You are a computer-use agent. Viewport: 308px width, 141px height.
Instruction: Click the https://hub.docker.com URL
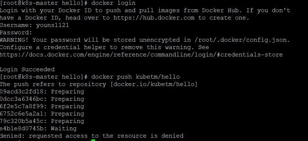(154, 18)
